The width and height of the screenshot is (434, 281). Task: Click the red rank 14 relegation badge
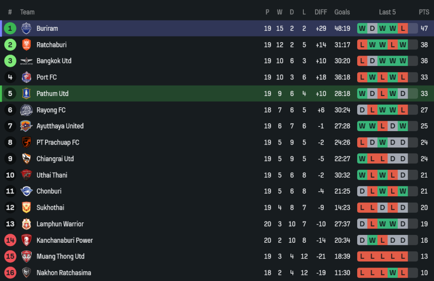tap(10, 241)
